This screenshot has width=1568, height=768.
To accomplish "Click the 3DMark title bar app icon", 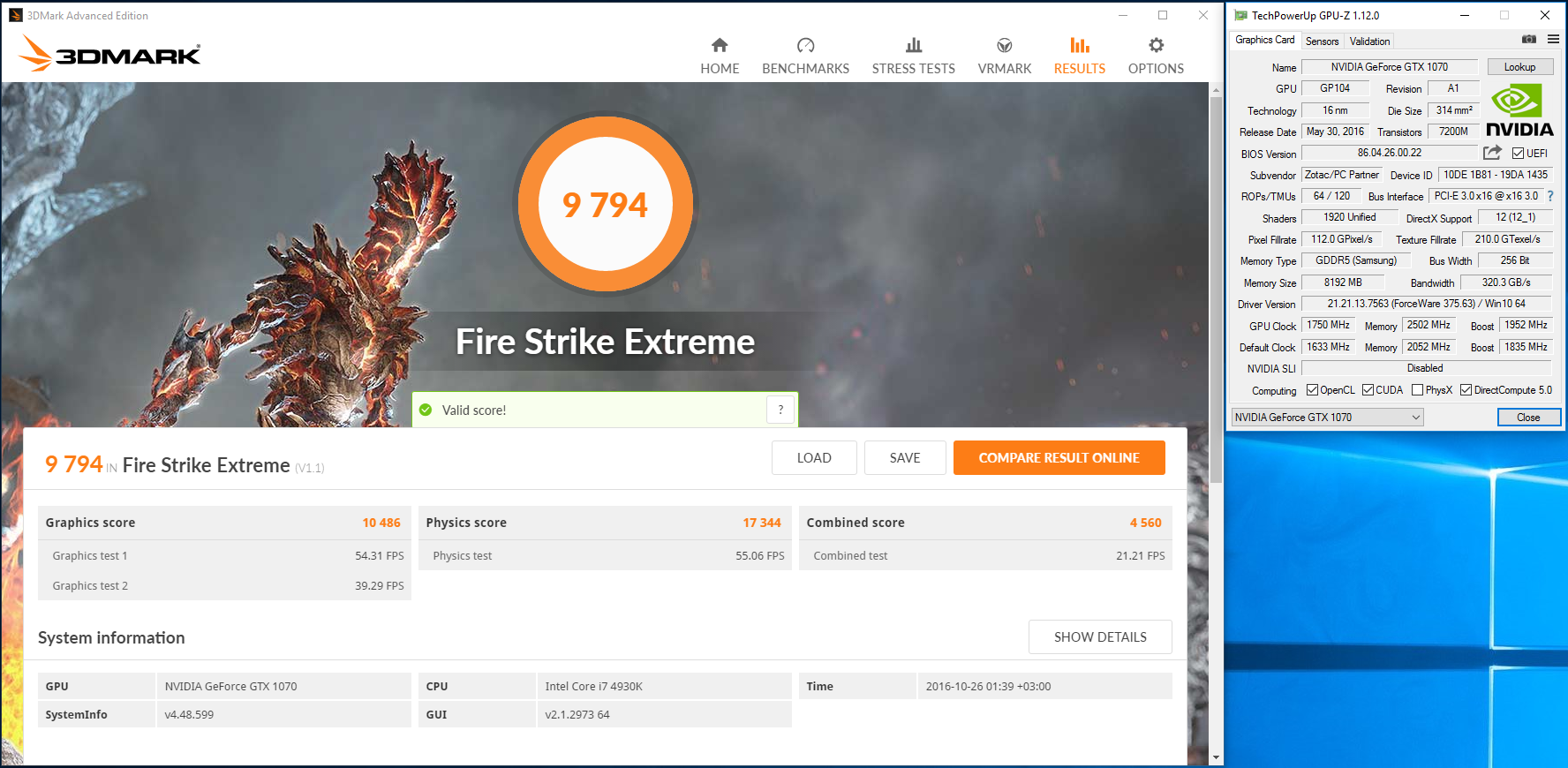I will [15, 15].
